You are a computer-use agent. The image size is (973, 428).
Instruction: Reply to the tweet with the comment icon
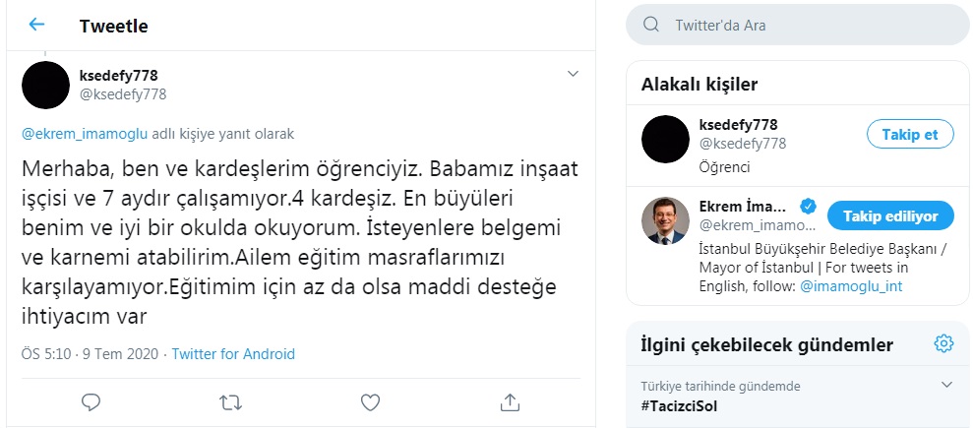click(91, 401)
